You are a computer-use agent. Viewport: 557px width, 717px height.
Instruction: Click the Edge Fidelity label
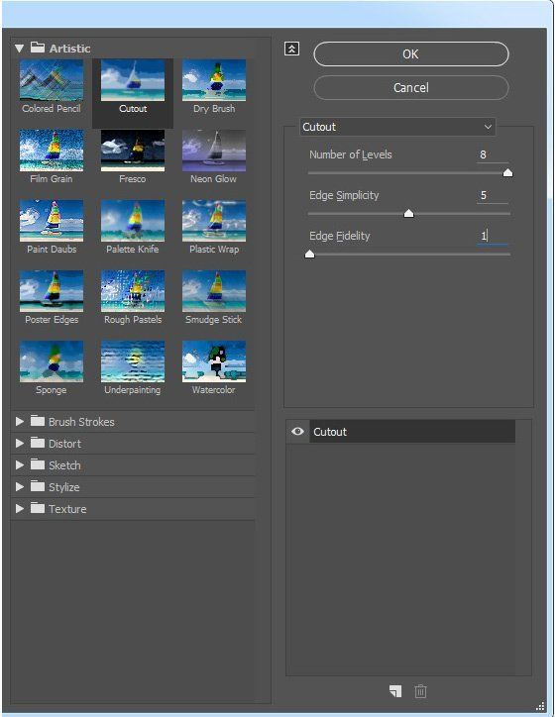point(340,236)
